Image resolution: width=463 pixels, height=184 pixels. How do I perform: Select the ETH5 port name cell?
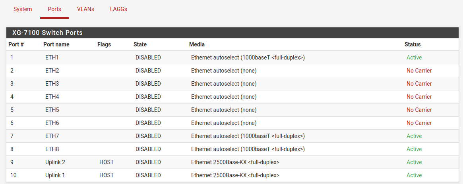[52, 110]
